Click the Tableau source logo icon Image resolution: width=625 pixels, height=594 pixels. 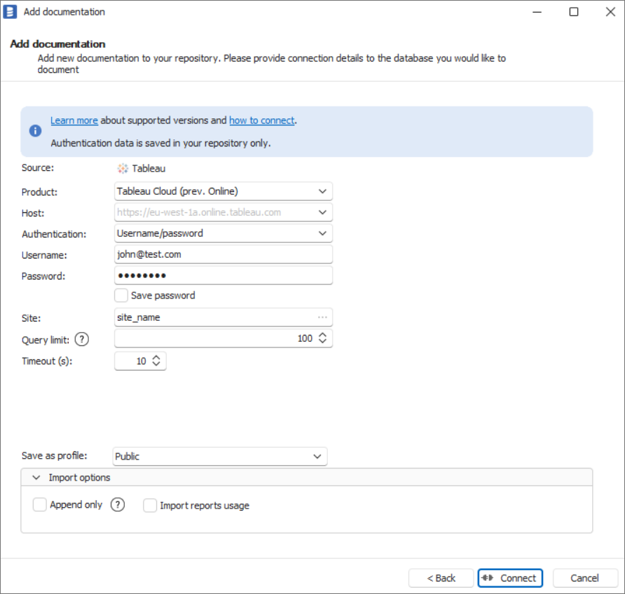pos(123,169)
